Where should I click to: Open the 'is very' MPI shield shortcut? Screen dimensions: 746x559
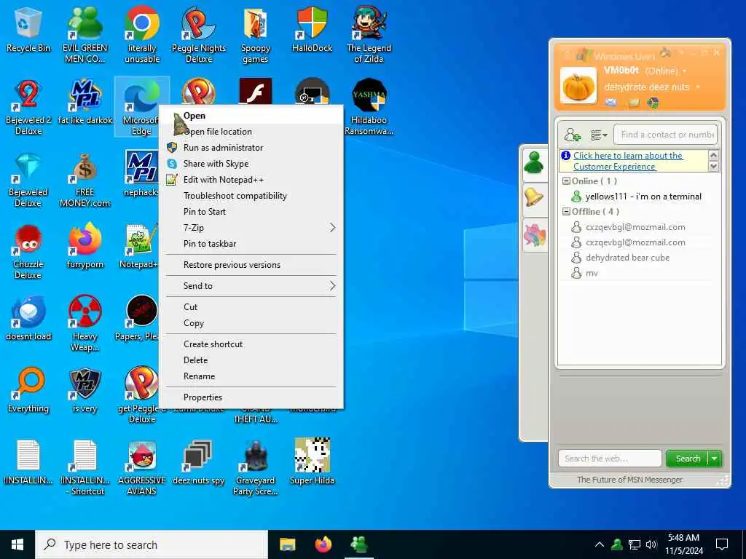click(85, 390)
